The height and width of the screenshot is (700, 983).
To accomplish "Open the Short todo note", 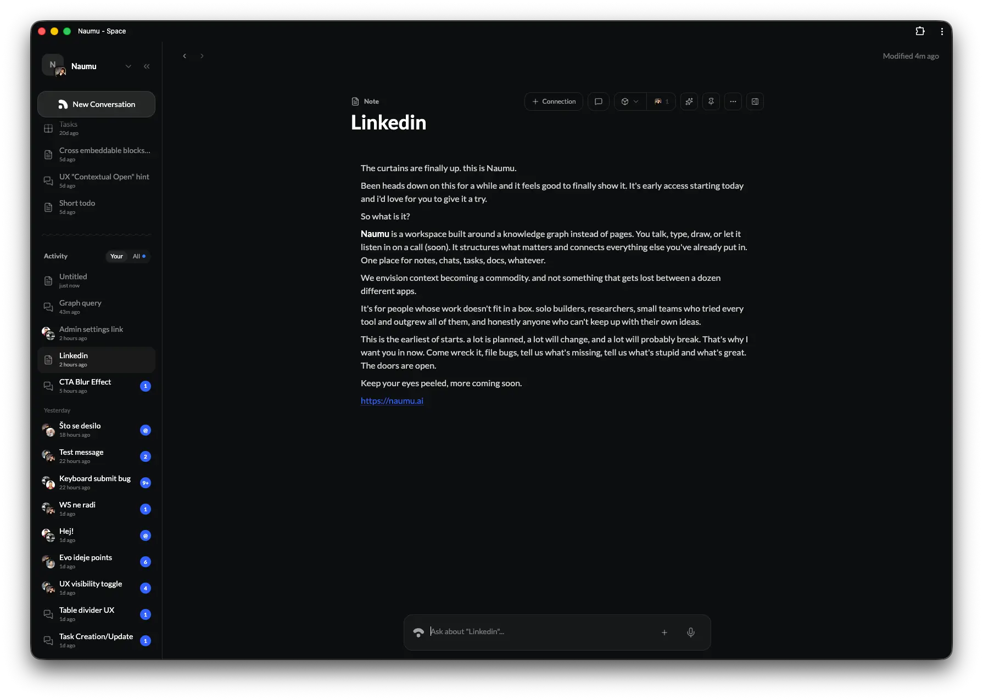I will 96,207.
